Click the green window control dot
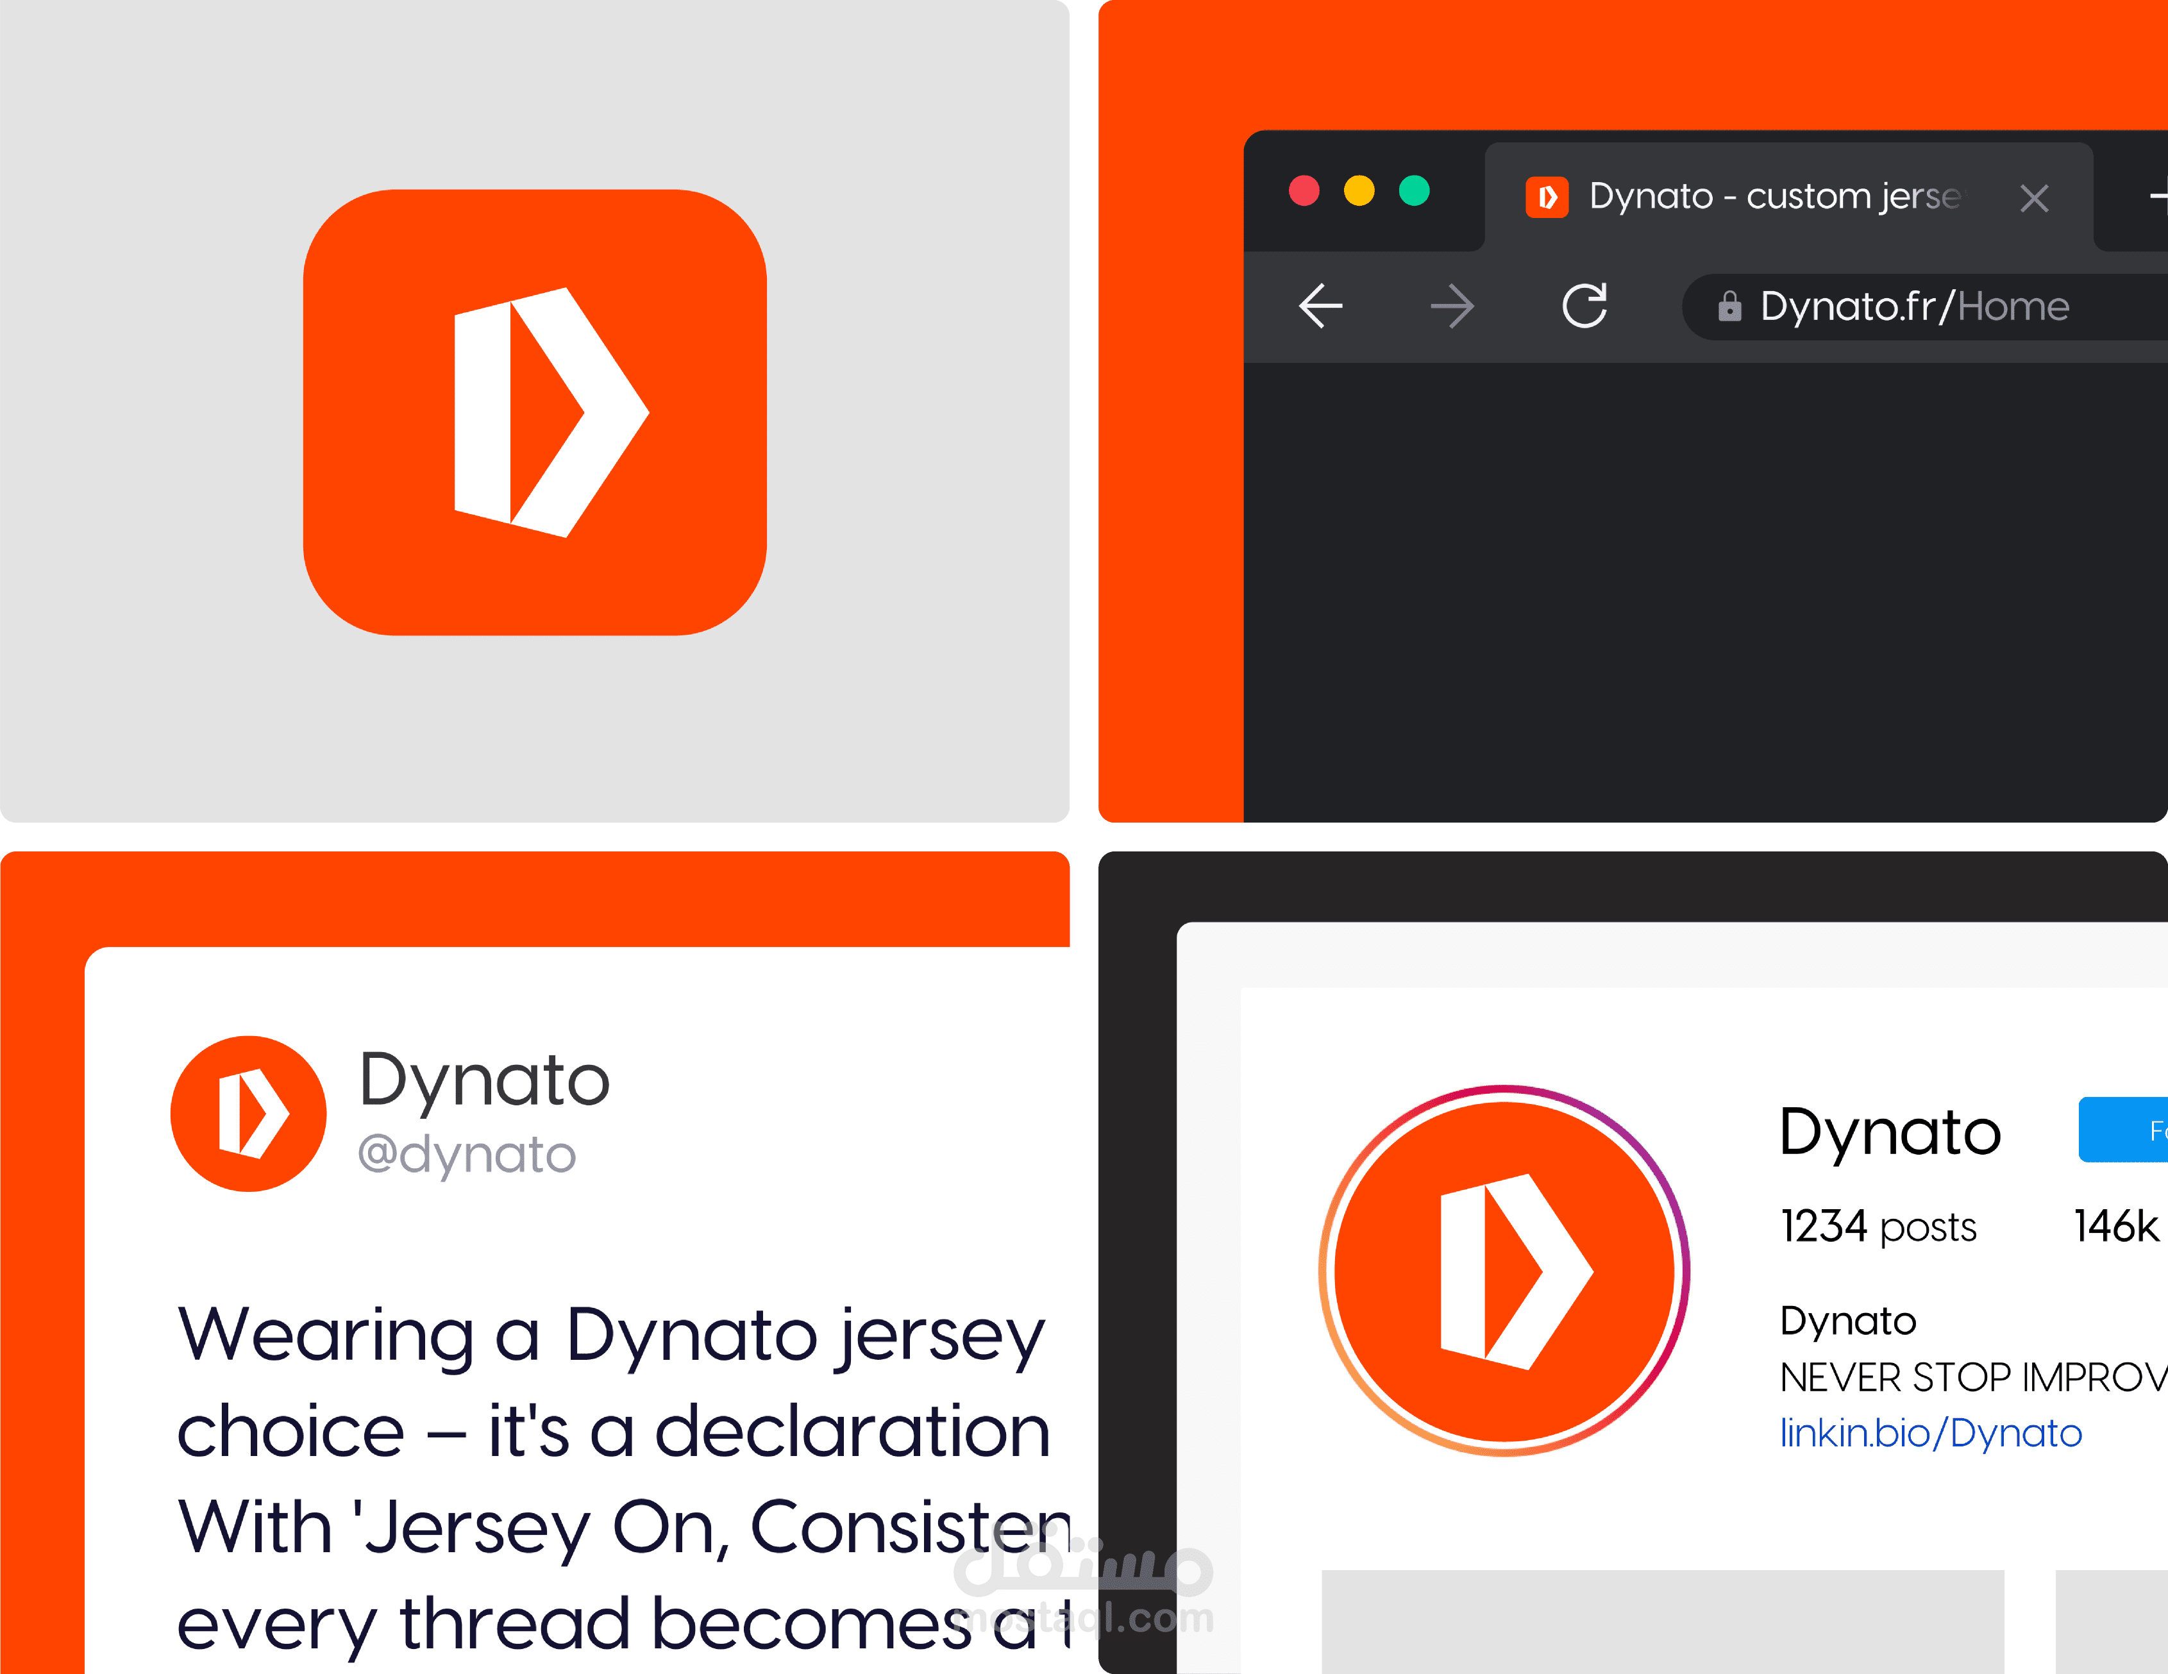 [1415, 190]
